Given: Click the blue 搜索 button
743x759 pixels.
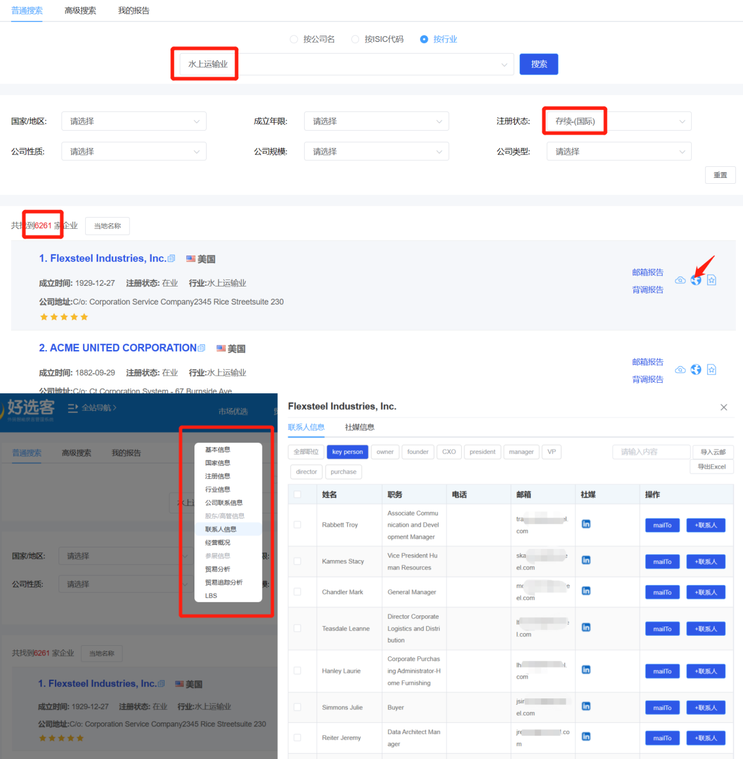Looking at the screenshot, I should click(539, 64).
